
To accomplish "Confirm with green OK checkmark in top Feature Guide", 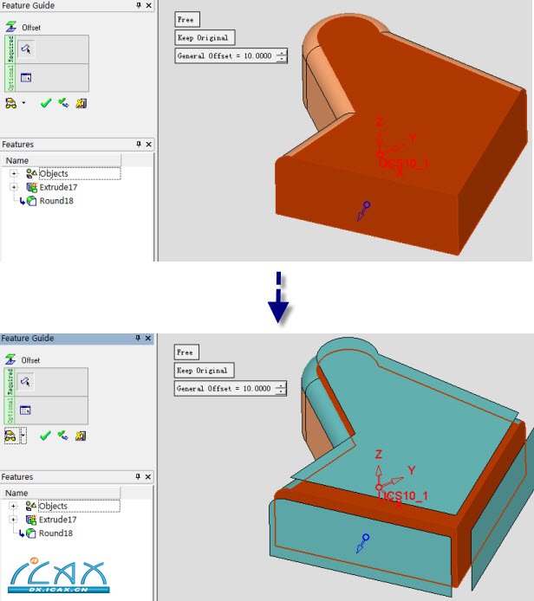I will coord(46,104).
